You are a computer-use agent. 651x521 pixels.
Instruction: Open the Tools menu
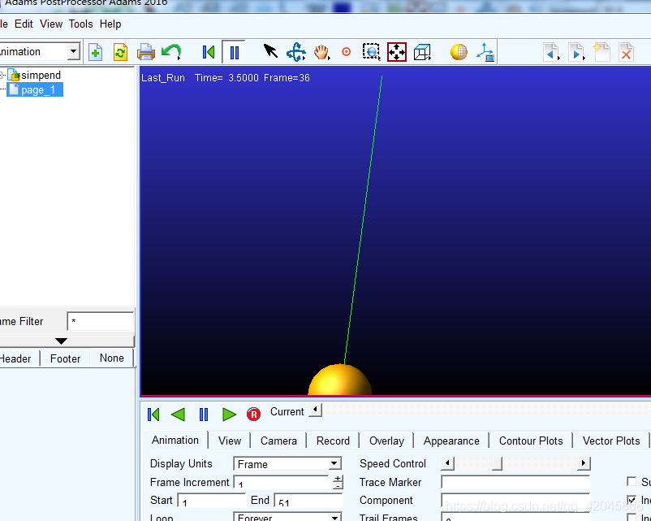[x=80, y=24]
